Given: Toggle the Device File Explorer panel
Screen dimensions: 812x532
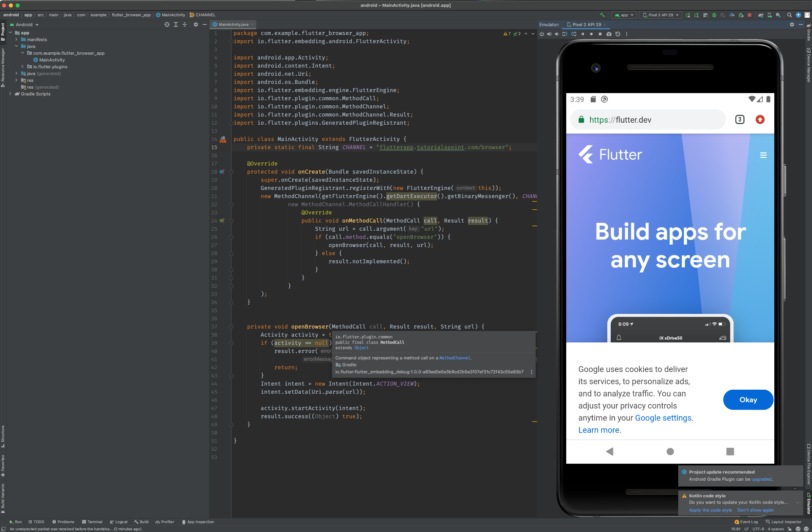Looking at the screenshot, I should click(x=809, y=464).
